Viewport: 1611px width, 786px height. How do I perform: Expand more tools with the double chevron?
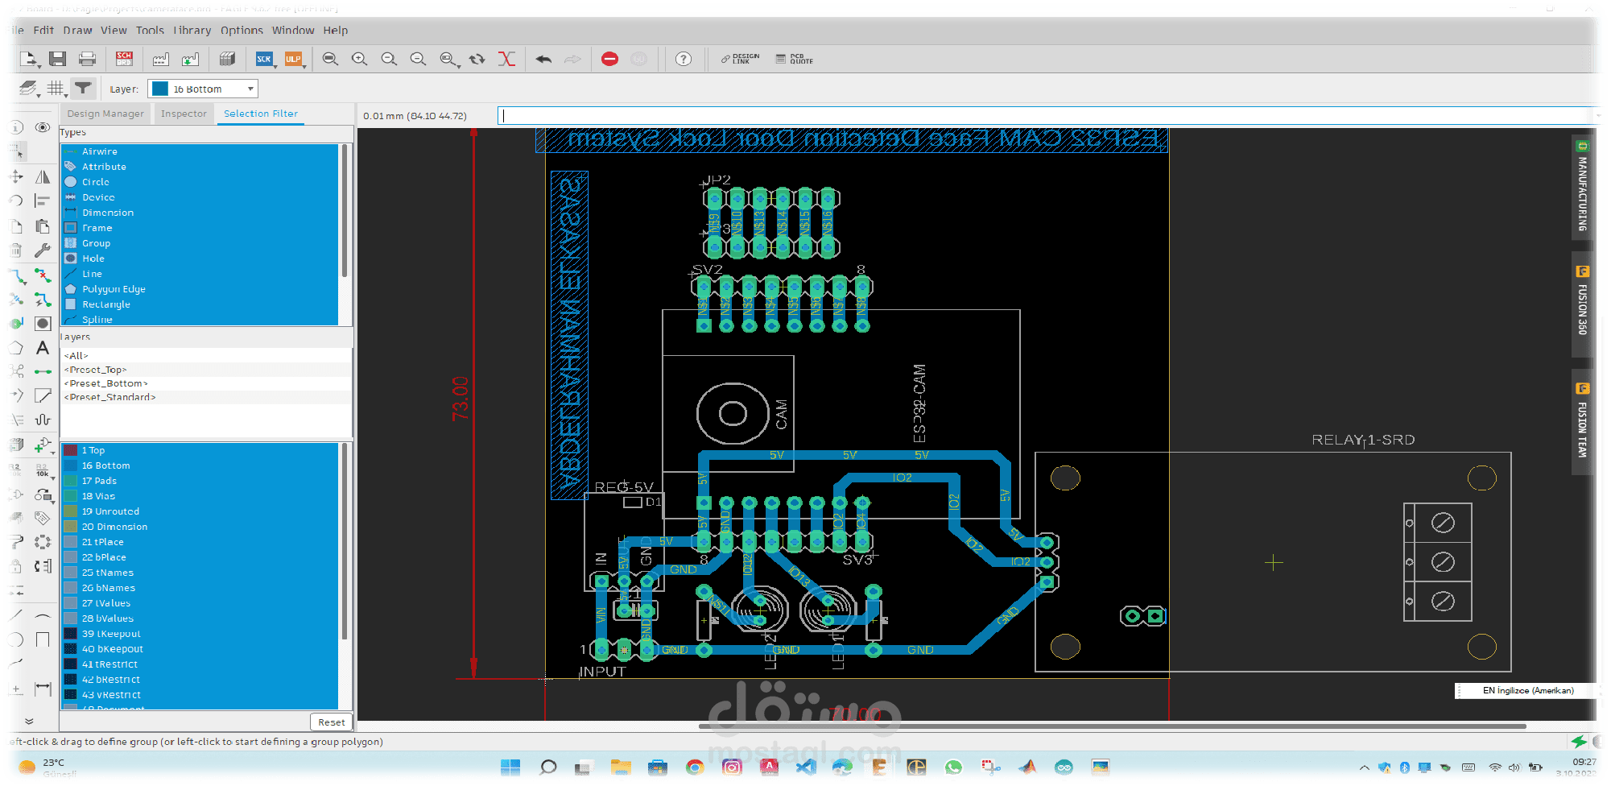(29, 721)
